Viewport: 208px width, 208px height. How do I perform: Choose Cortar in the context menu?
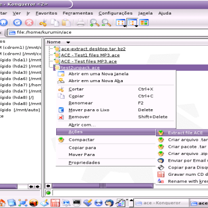(116, 89)
